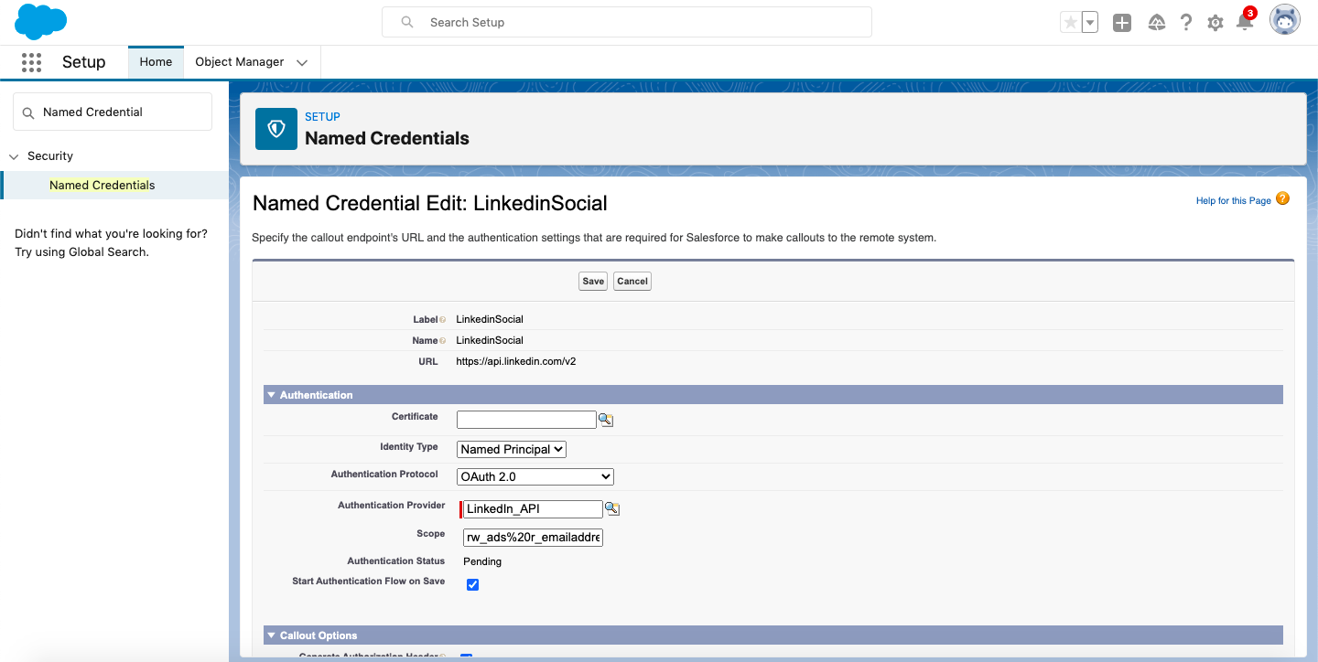The height and width of the screenshot is (662, 1318).
Task: Open the Trailhead guidance icon
Action: click(1157, 23)
